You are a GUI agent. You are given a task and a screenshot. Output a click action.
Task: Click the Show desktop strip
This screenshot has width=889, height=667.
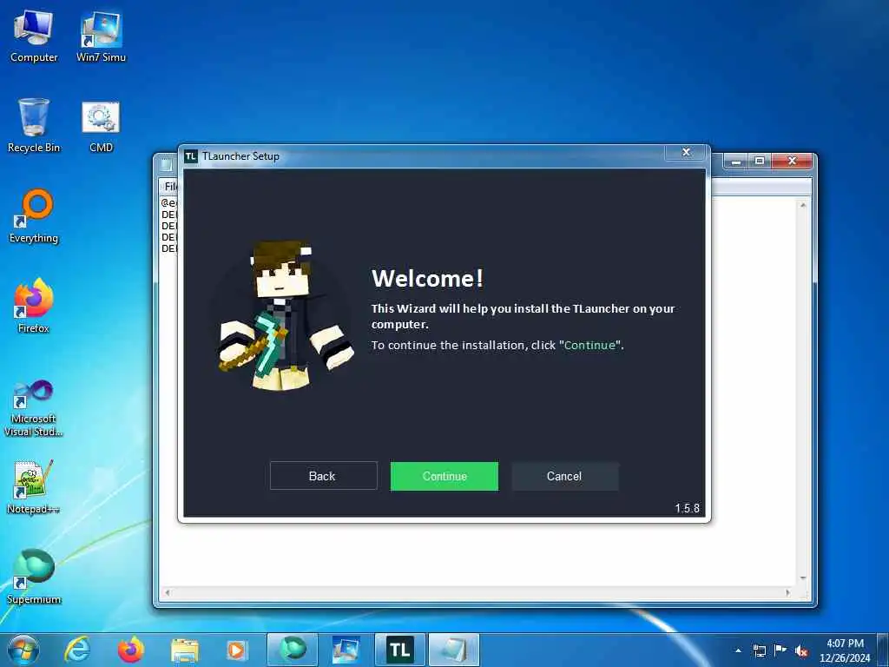pyautogui.click(x=883, y=650)
